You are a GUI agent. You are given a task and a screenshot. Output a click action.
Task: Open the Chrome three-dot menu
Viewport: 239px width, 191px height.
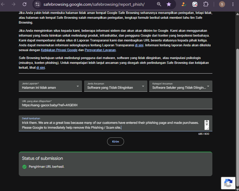[233, 4]
